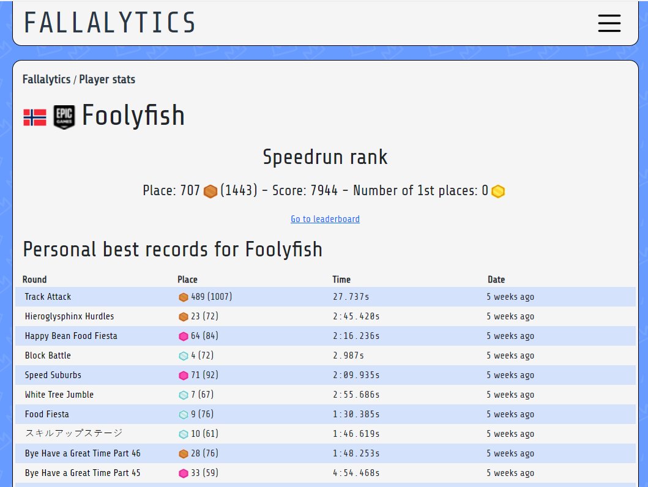Open the hamburger navigation menu
Screen dimensions: 648x487
click(609, 23)
